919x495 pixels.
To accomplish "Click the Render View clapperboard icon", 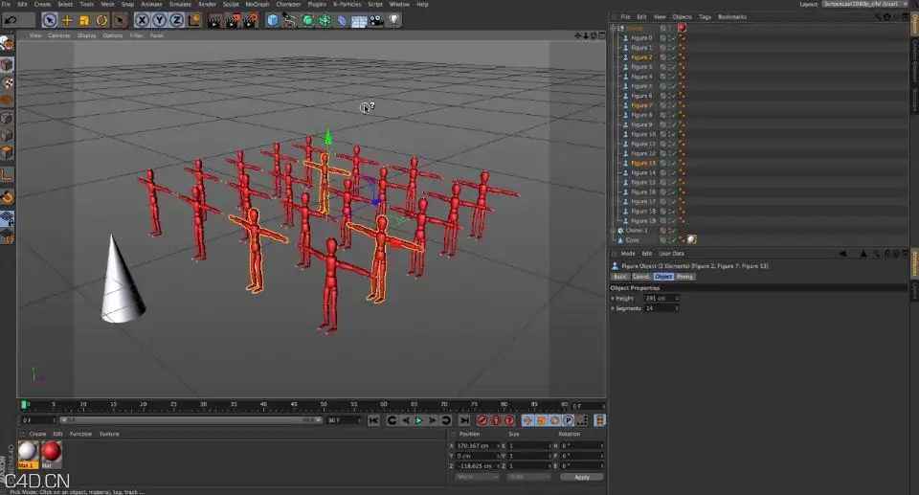I will (x=215, y=20).
